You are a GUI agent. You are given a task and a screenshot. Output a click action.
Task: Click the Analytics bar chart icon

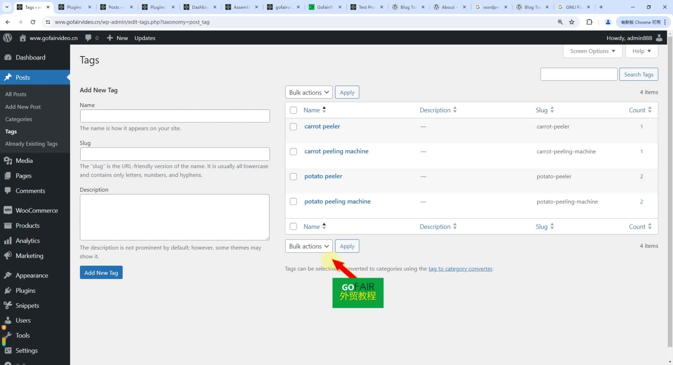(x=8, y=241)
